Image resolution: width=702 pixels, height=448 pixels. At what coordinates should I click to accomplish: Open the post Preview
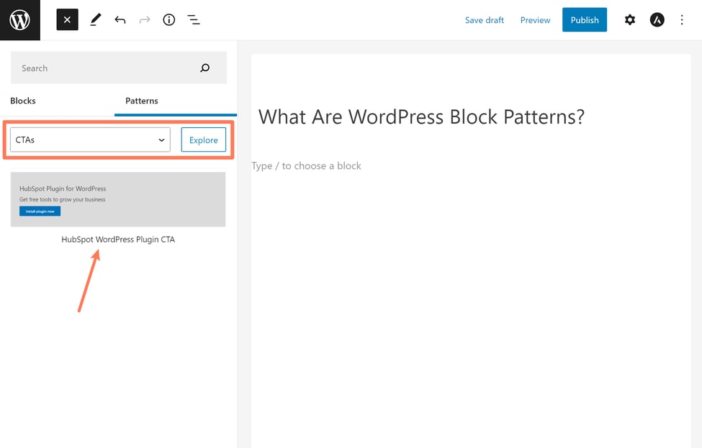tap(535, 20)
